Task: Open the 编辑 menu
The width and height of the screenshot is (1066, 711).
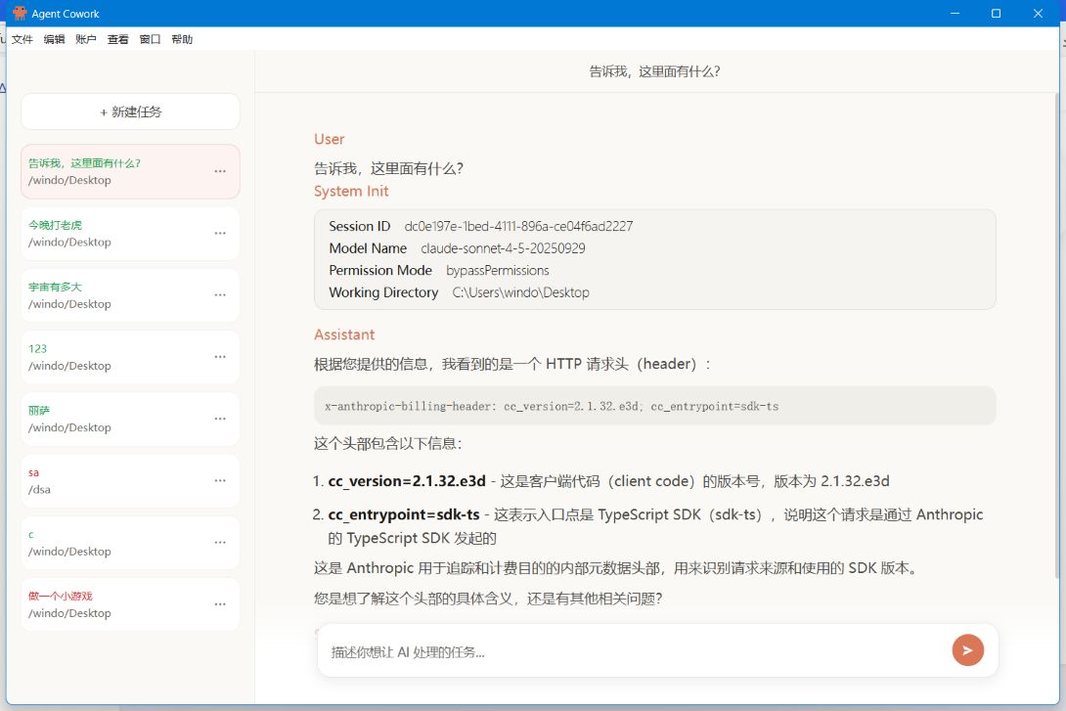Action: (x=54, y=39)
